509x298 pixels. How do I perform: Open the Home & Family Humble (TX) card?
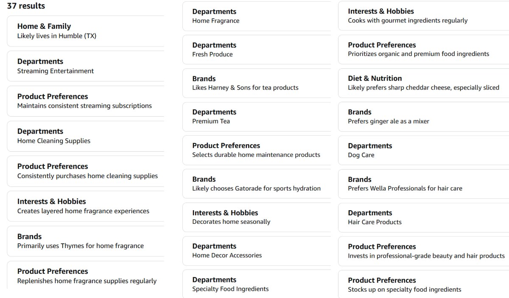coord(86,31)
